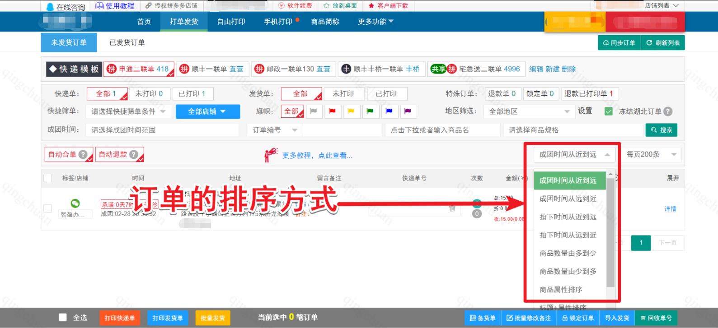
Task: Select the blue flag filter
Action: pyautogui.click(x=389, y=111)
